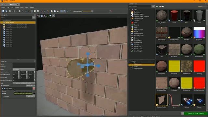Image resolution: width=208 pixels, height=117 pixels.
Task: Click the Particle Effect type icon
Action: click(x=132, y=29)
